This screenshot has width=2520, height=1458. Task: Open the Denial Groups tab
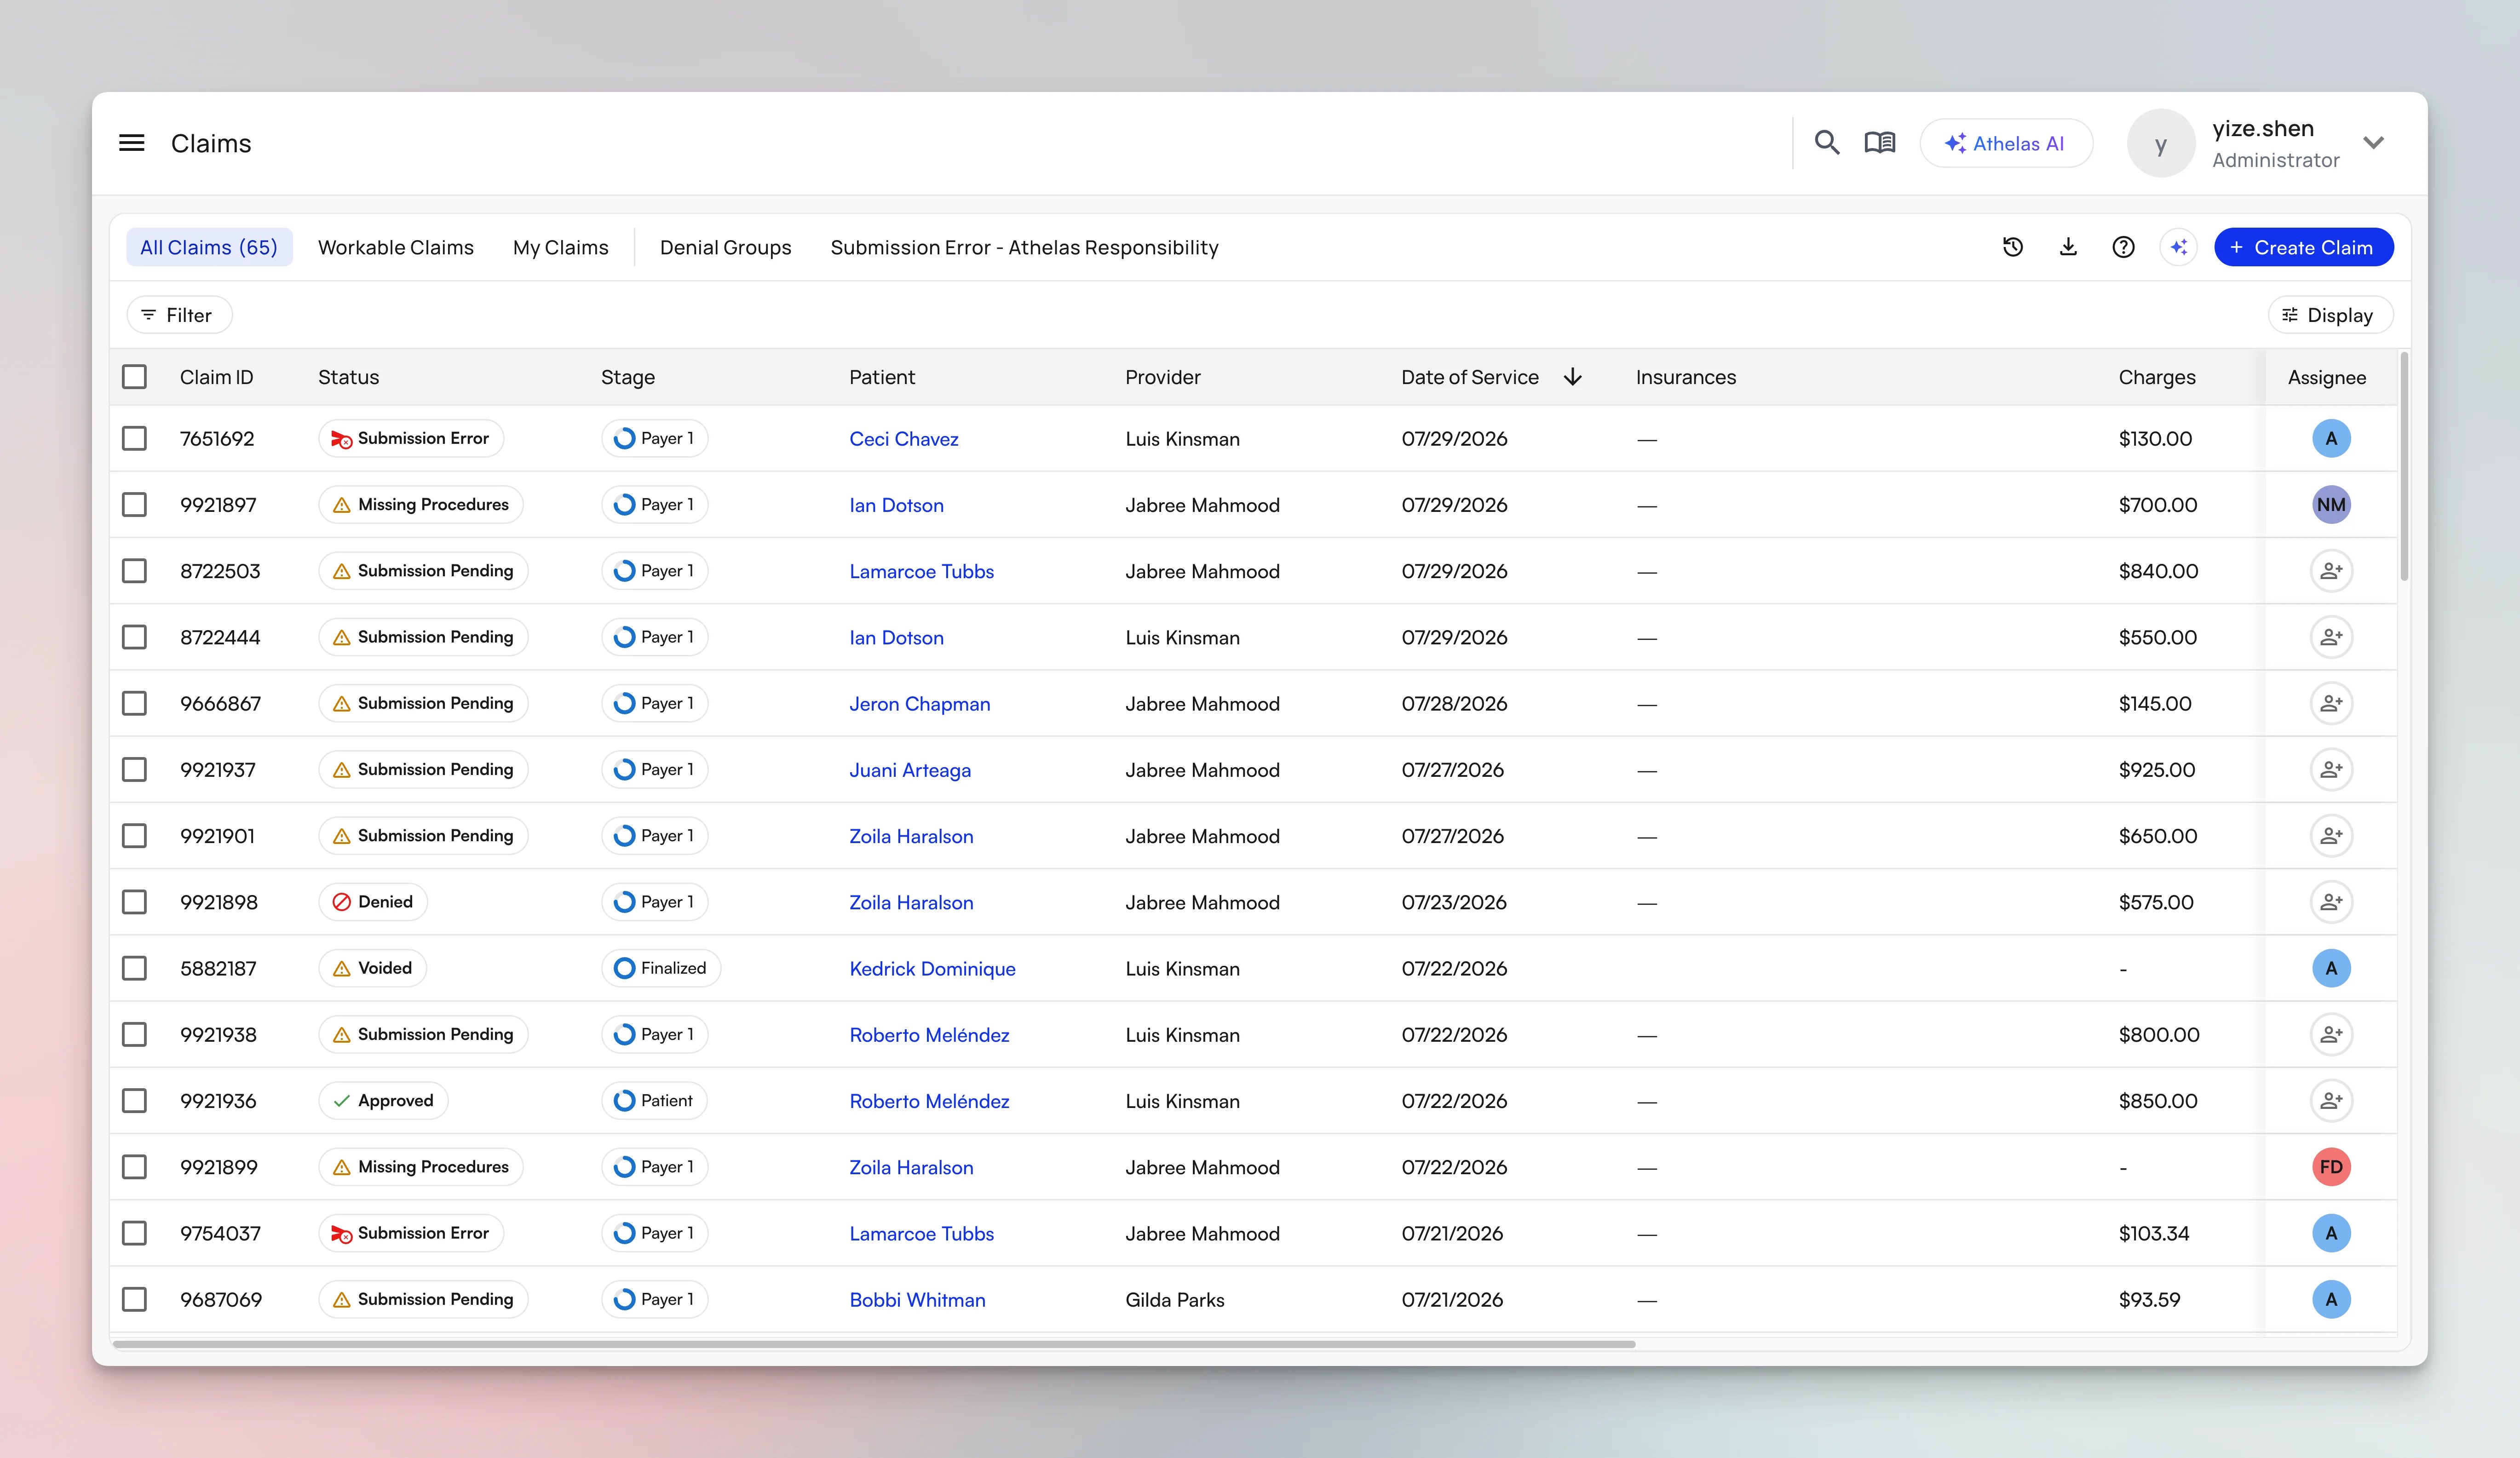pyautogui.click(x=725, y=247)
